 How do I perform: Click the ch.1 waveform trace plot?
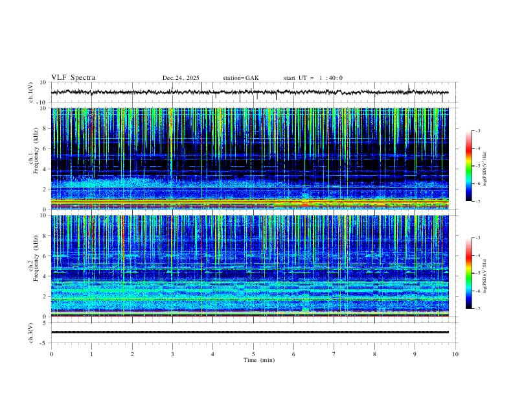(x=249, y=92)
